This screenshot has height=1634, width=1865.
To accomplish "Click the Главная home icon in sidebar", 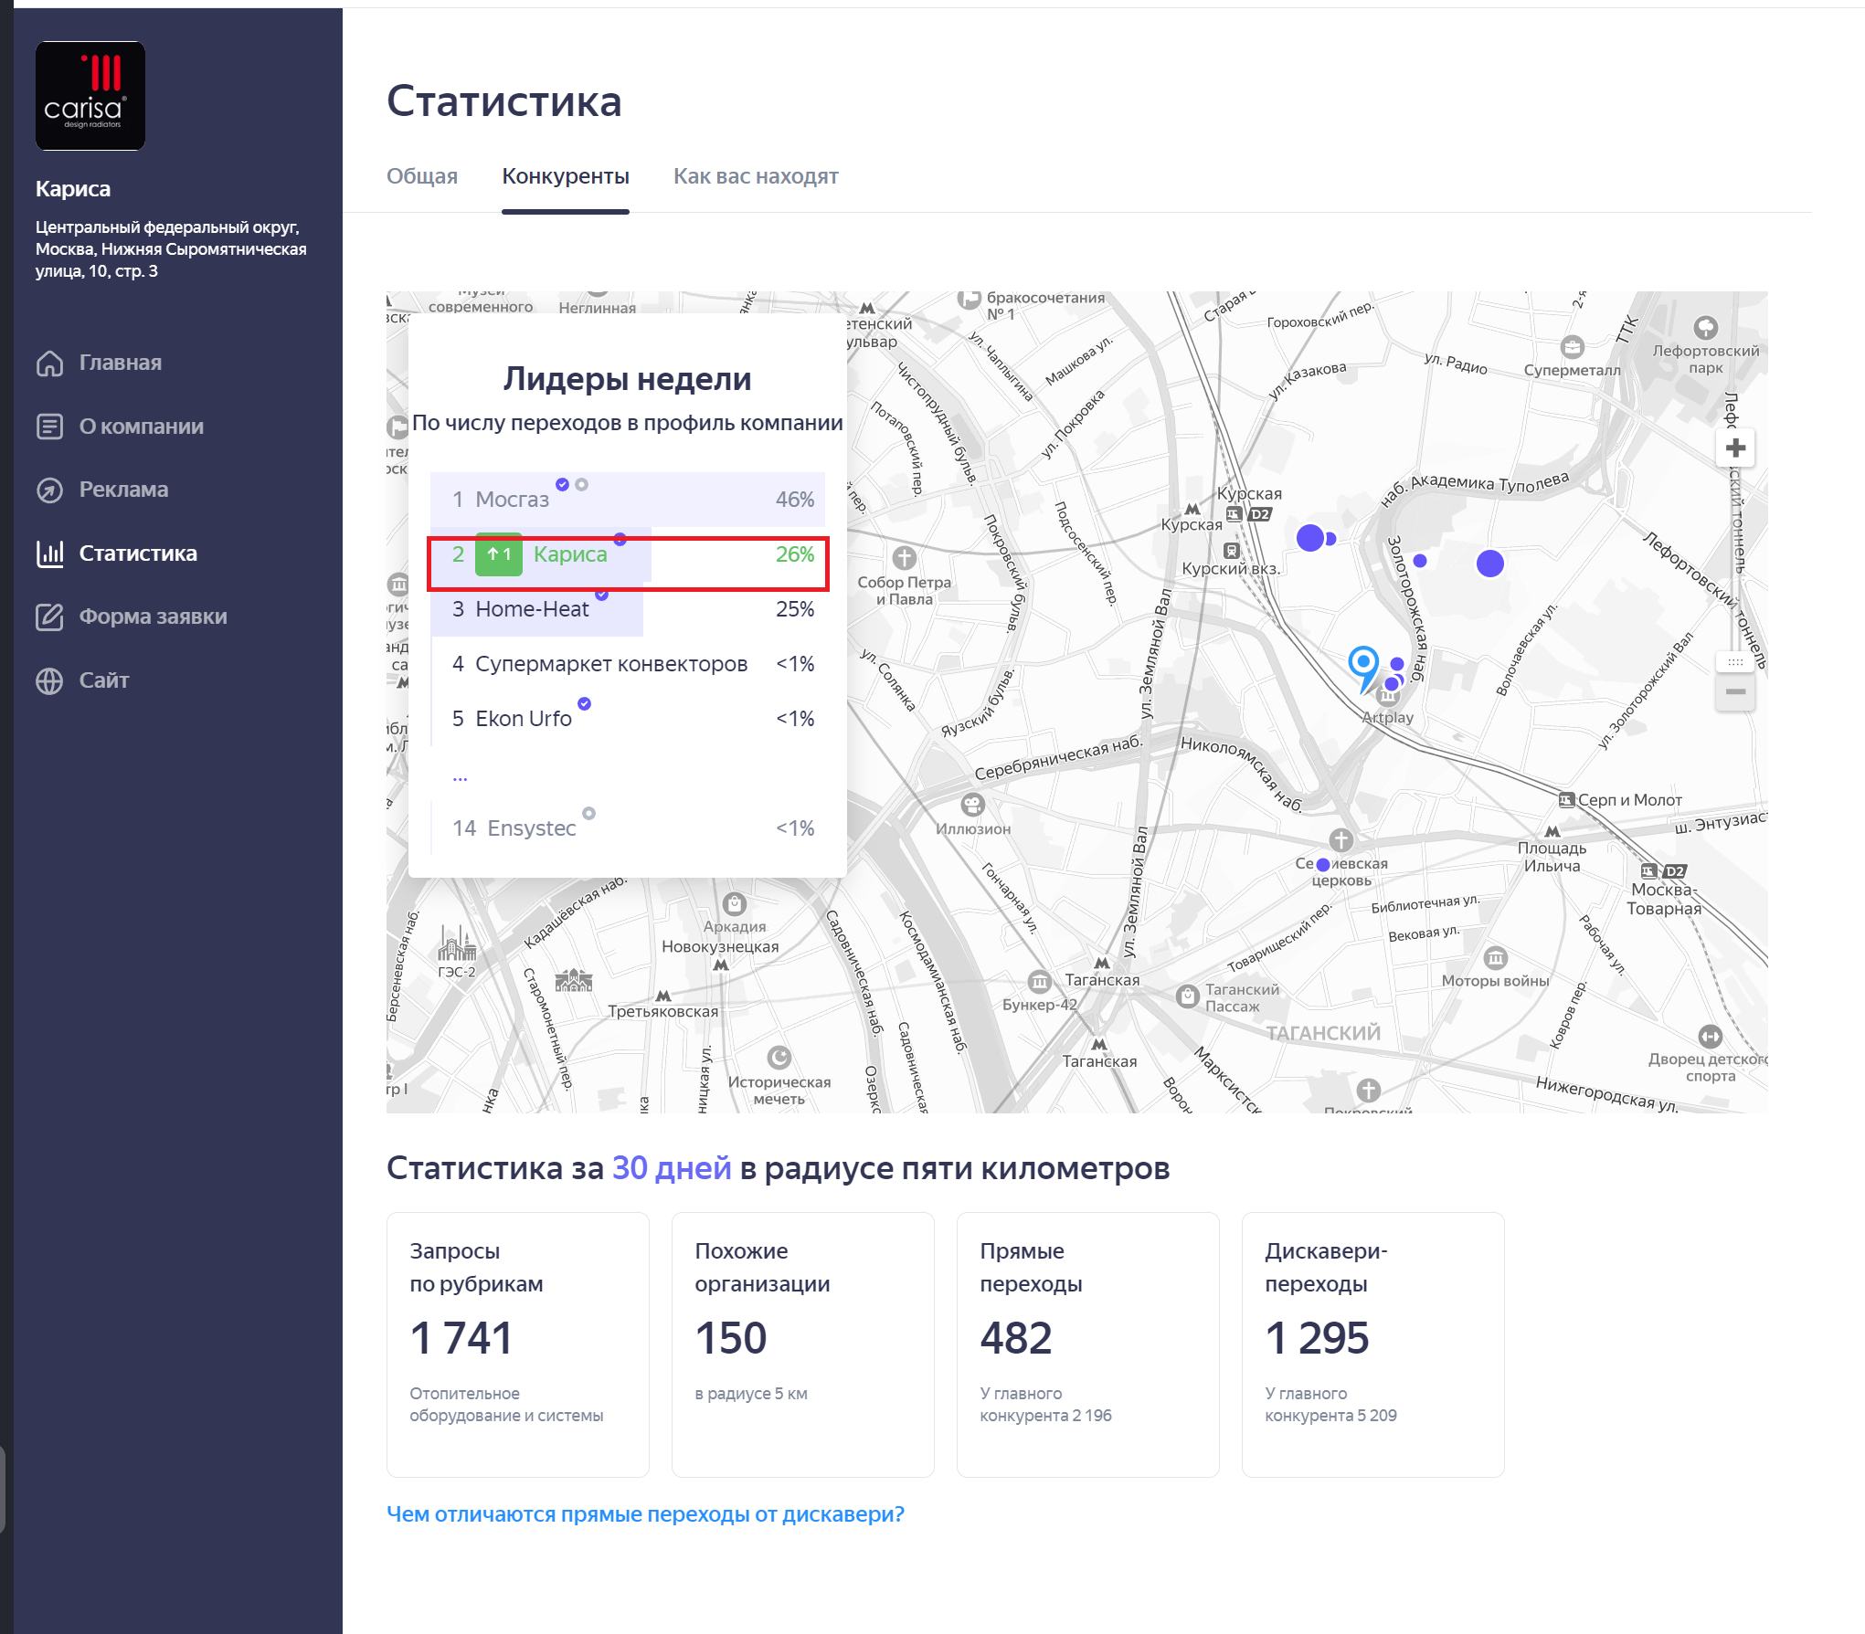I will [49, 363].
